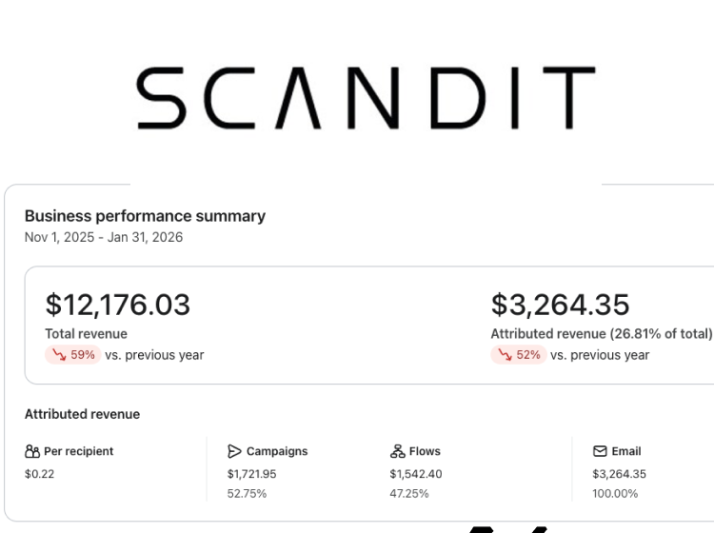Select the red 59% change badge
Screen dimensions: 714x533
(x=72, y=355)
